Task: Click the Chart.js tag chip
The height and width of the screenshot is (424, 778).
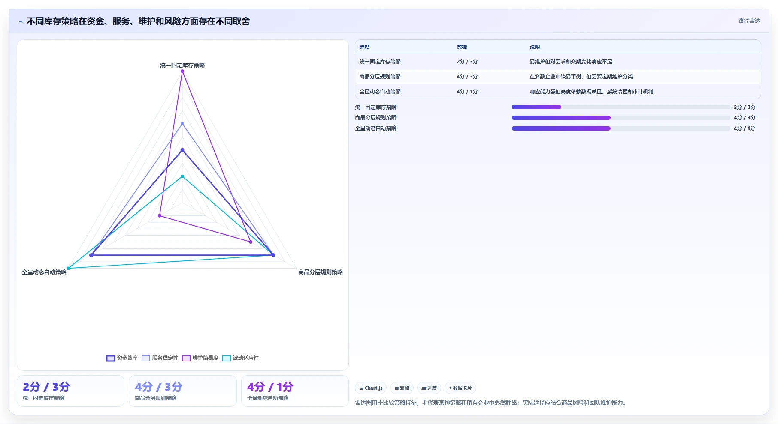Action: [x=371, y=388]
